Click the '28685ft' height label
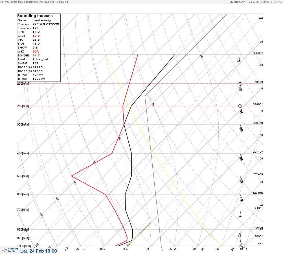The width and height of the screenshot is (283, 254). 258,123
